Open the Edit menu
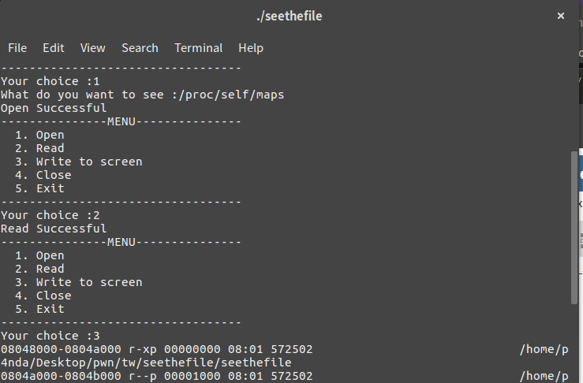 pos(54,48)
